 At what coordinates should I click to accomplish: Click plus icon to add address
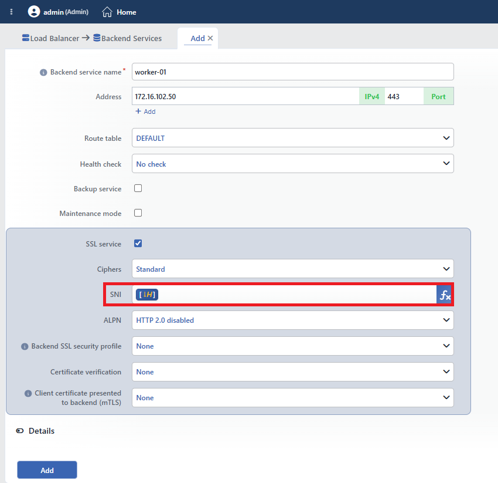pyautogui.click(x=138, y=112)
